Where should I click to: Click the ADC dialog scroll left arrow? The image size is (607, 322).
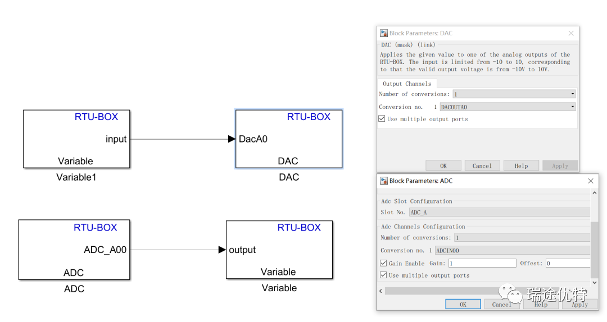(x=381, y=291)
